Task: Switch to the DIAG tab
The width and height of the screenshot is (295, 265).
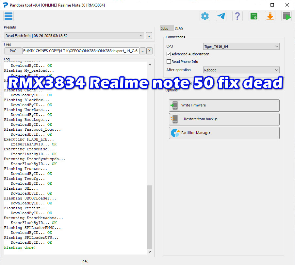Action: tap(179, 28)
